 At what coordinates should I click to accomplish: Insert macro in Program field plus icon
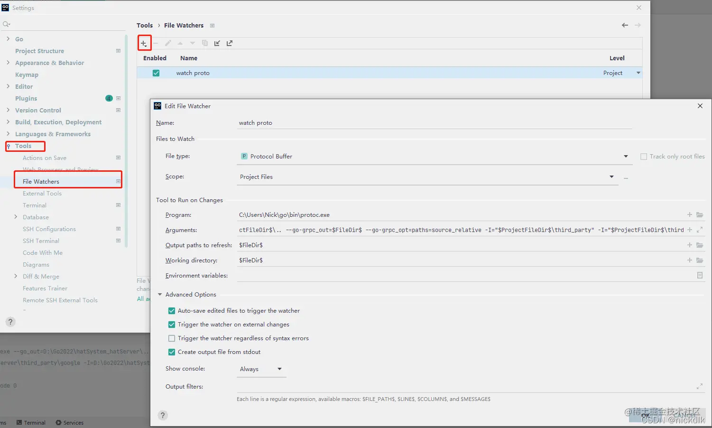tap(690, 215)
